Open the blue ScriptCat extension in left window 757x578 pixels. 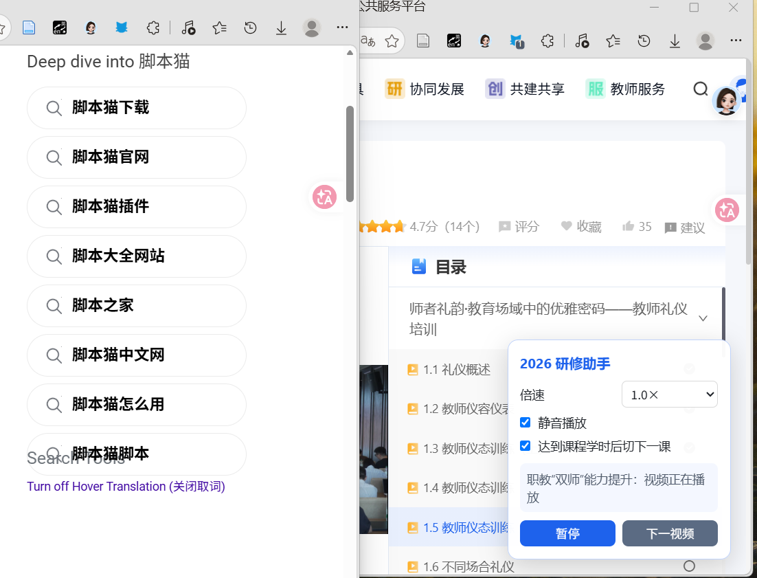coord(122,28)
